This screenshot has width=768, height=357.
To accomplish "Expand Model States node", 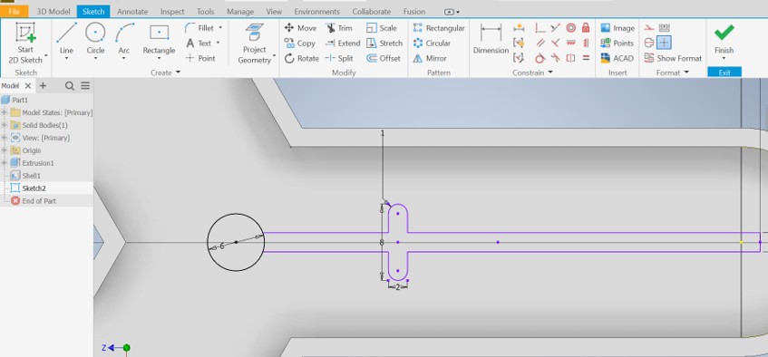I will 5,112.
